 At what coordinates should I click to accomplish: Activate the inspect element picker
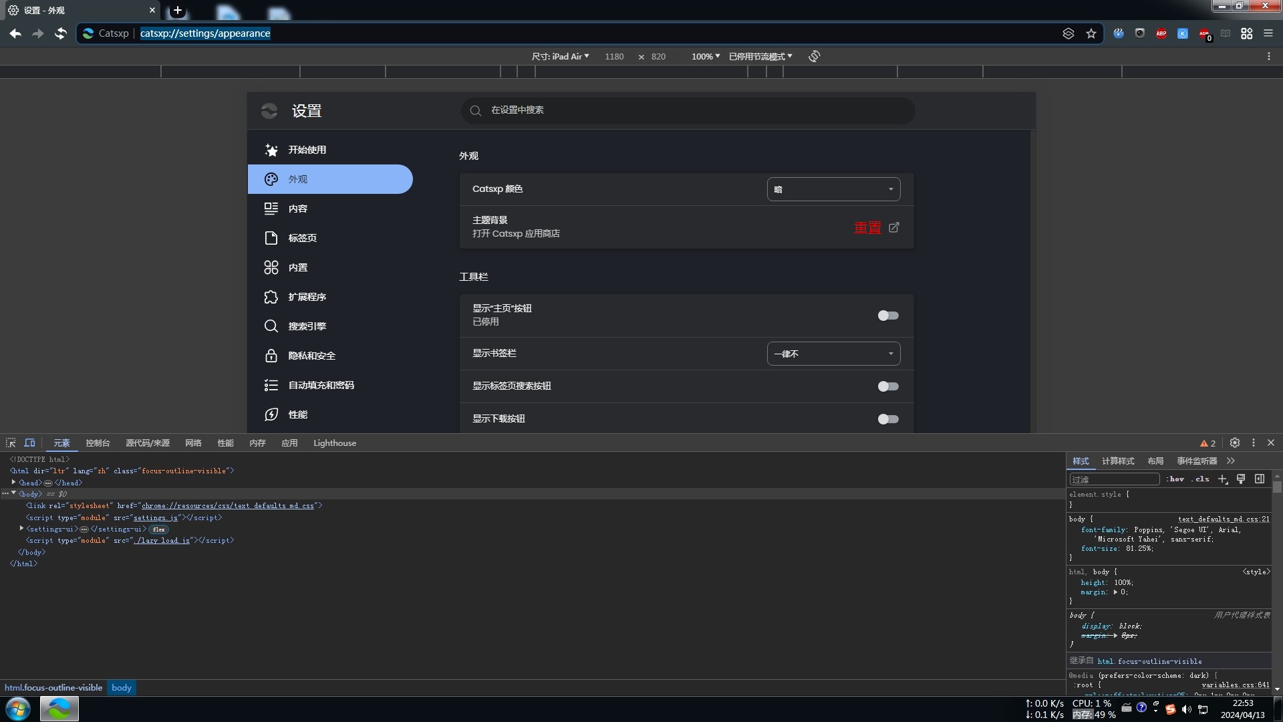pyautogui.click(x=11, y=443)
